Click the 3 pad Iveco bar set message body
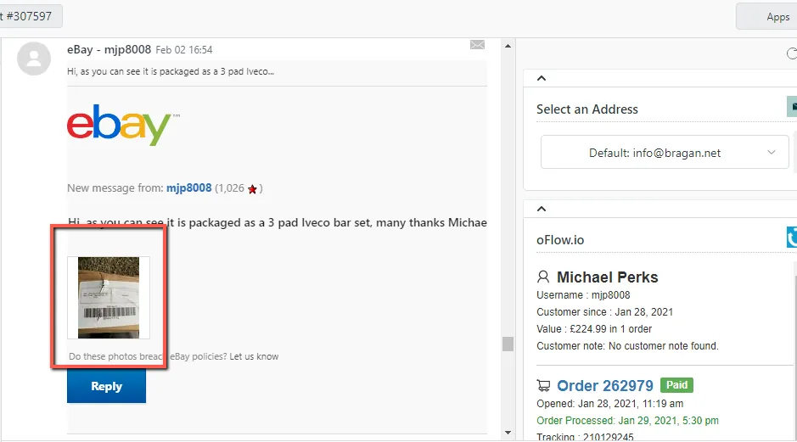Viewport: 797px width, 442px height. 277,222
